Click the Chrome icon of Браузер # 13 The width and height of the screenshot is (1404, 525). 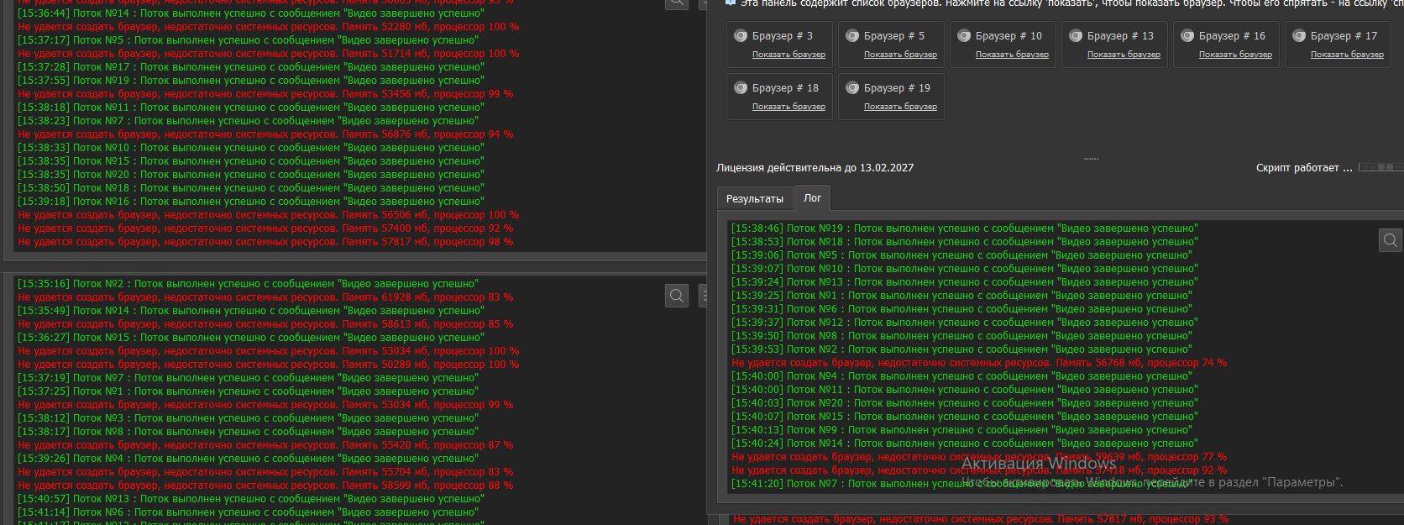[1076, 36]
